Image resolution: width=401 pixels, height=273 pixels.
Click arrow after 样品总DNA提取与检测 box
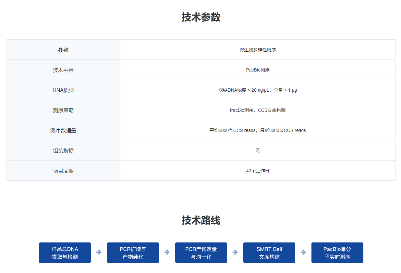click(x=99, y=252)
